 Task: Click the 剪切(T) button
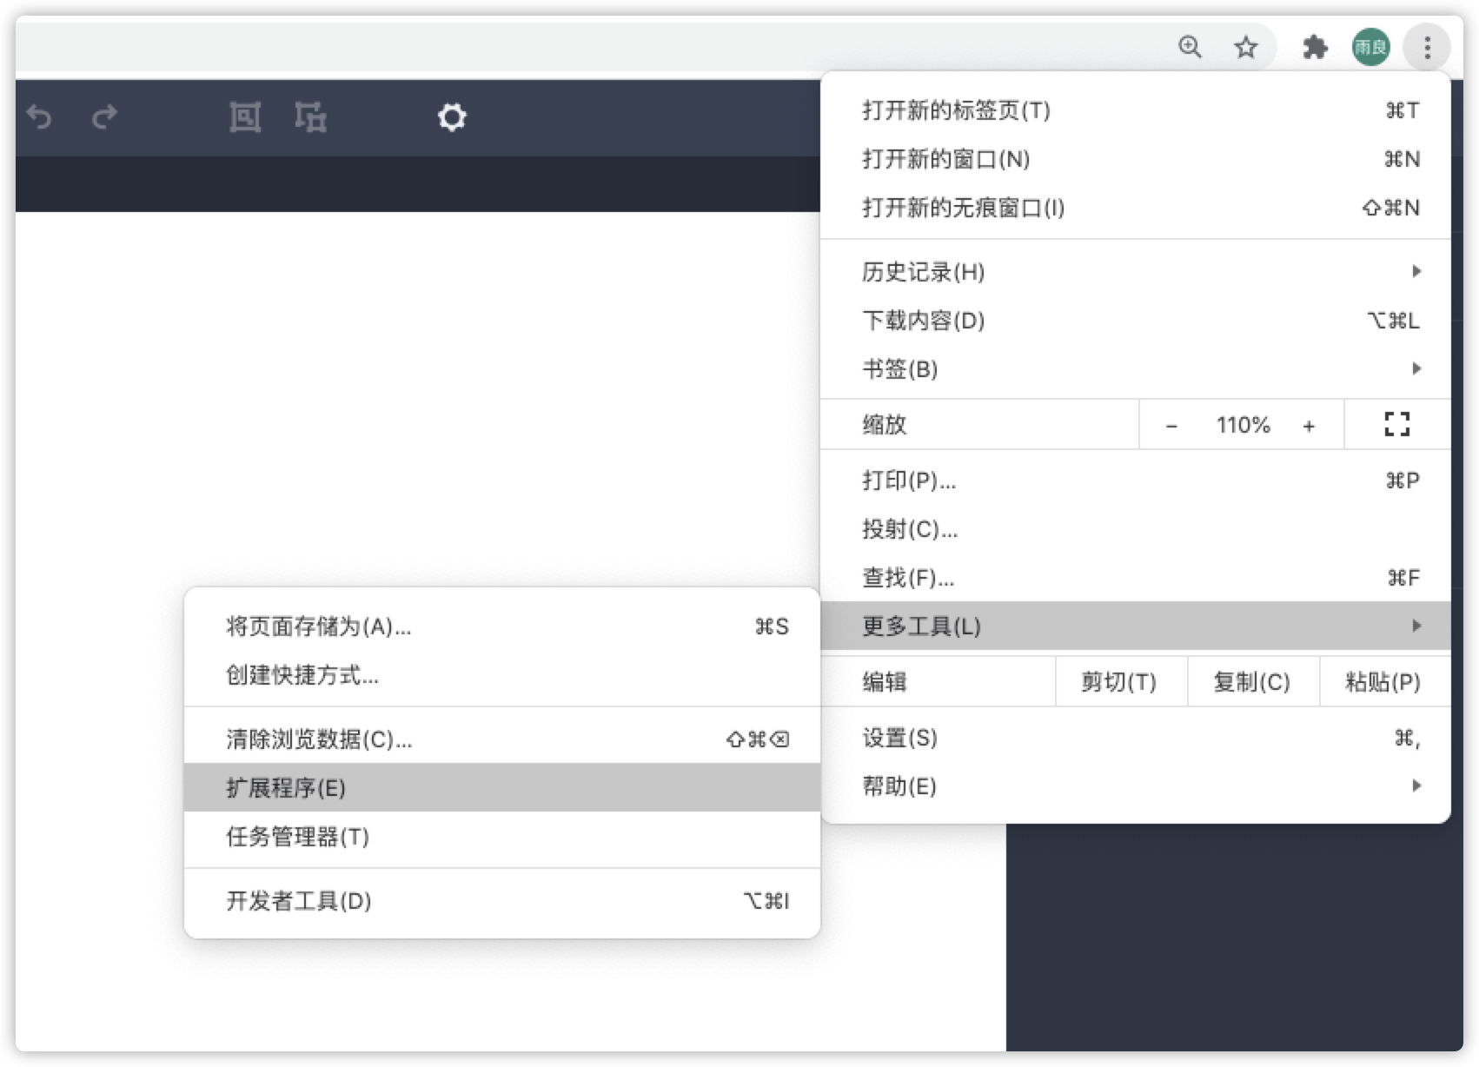coord(1121,682)
